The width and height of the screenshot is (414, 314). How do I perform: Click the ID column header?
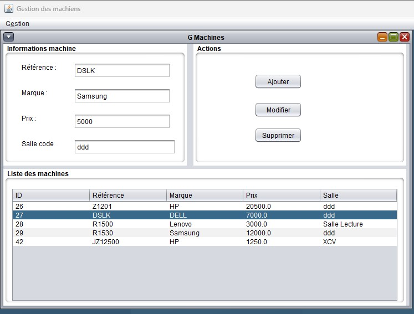(x=51, y=195)
